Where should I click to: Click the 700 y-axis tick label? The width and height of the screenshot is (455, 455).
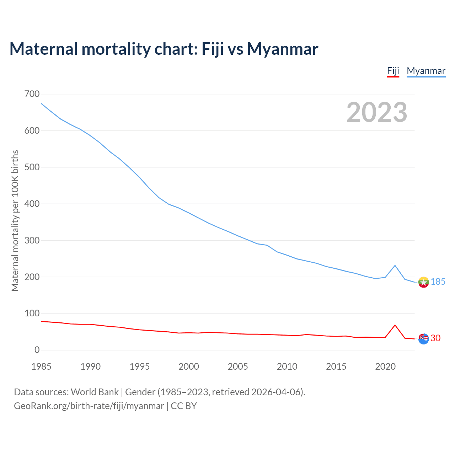pos(32,94)
